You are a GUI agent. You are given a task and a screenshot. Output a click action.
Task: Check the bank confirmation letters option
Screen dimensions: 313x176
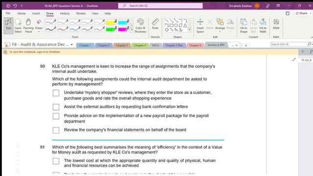56,107
